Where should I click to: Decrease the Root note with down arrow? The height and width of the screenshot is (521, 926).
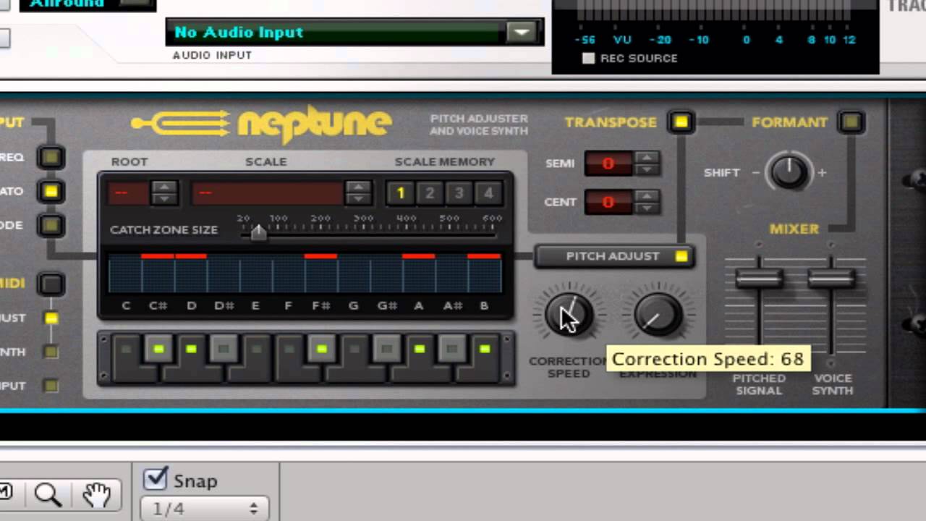[x=164, y=198]
